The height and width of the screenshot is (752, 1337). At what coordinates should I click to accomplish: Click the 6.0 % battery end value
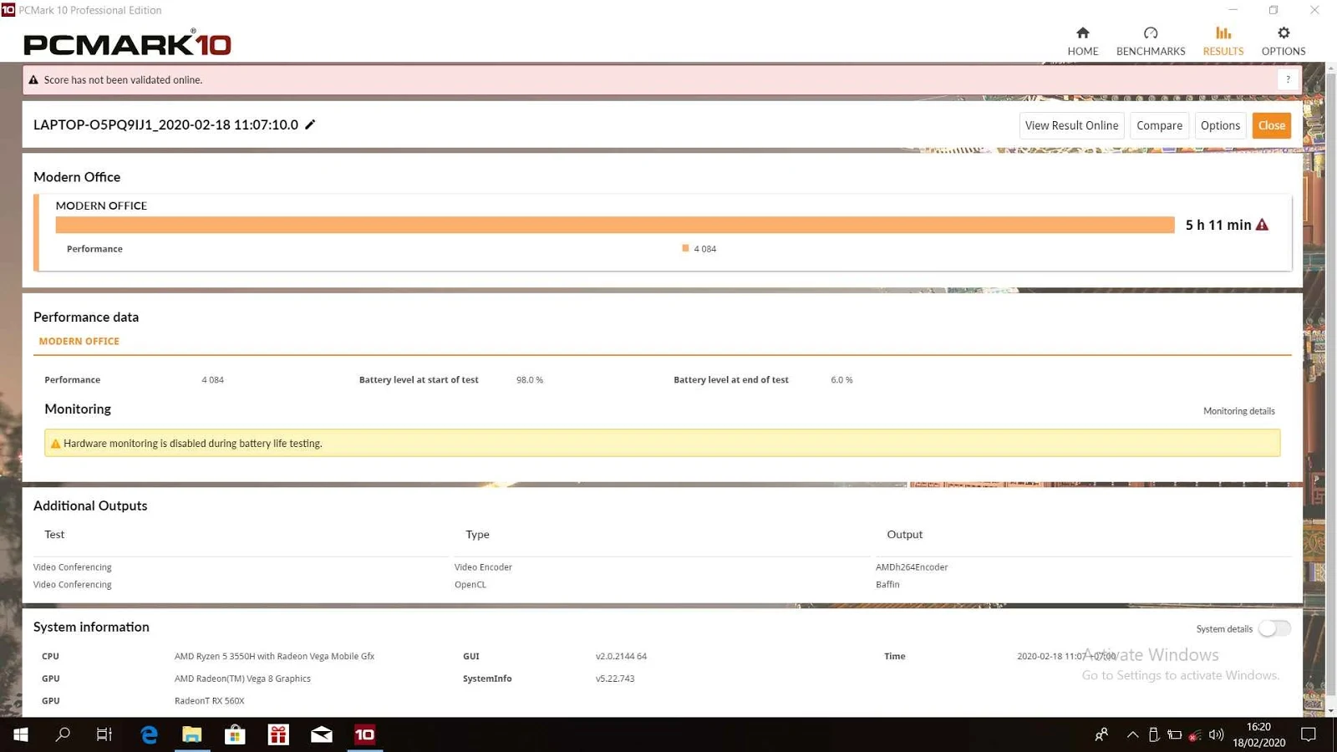[x=841, y=380]
